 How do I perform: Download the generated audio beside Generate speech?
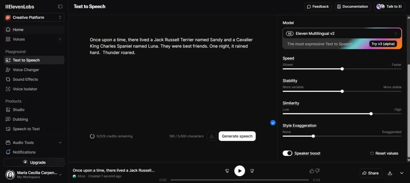pyautogui.click(x=212, y=136)
